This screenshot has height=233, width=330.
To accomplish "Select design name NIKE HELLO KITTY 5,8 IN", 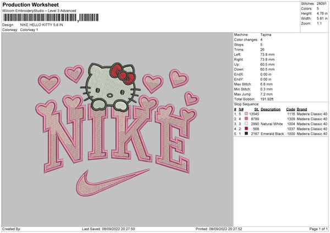I will point(41,25).
